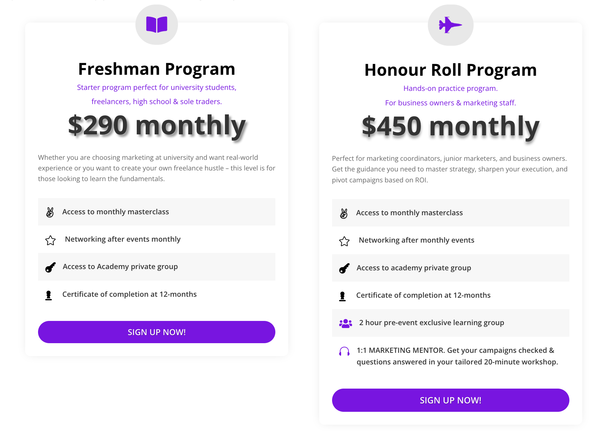Click the star icon beside Networking after monthly events
The width and height of the screenshot is (610, 435).
(344, 241)
